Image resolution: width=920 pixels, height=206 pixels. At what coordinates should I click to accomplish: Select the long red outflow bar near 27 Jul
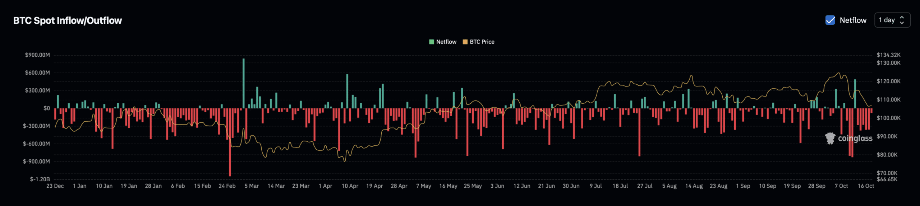tap(639, 132)
